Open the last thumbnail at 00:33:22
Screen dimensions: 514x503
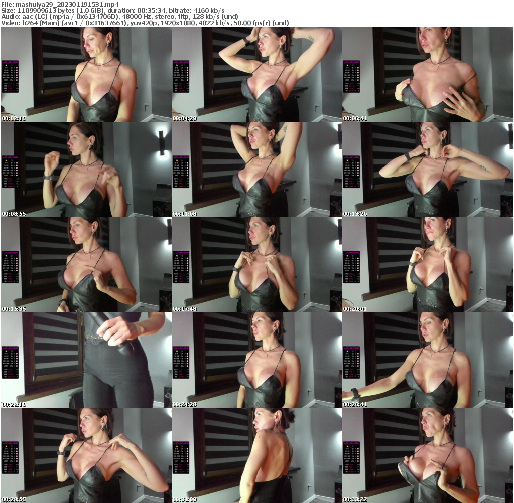pos(427,455)
